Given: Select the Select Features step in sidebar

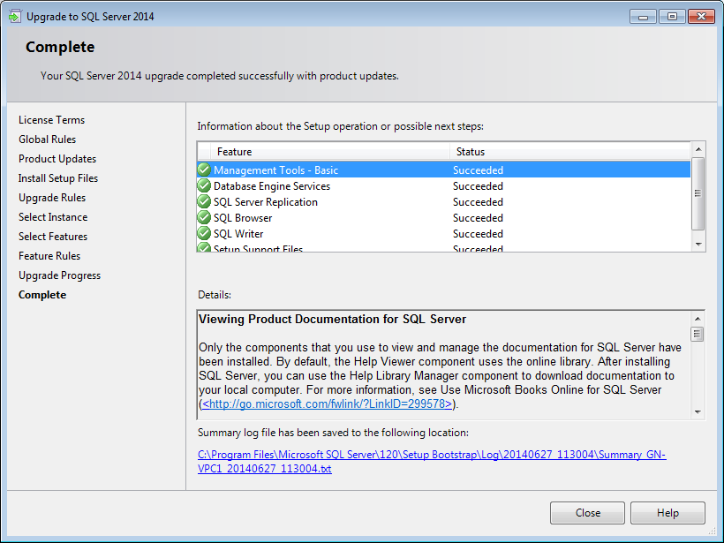Looking at the screenshot, I should point(53,237).
